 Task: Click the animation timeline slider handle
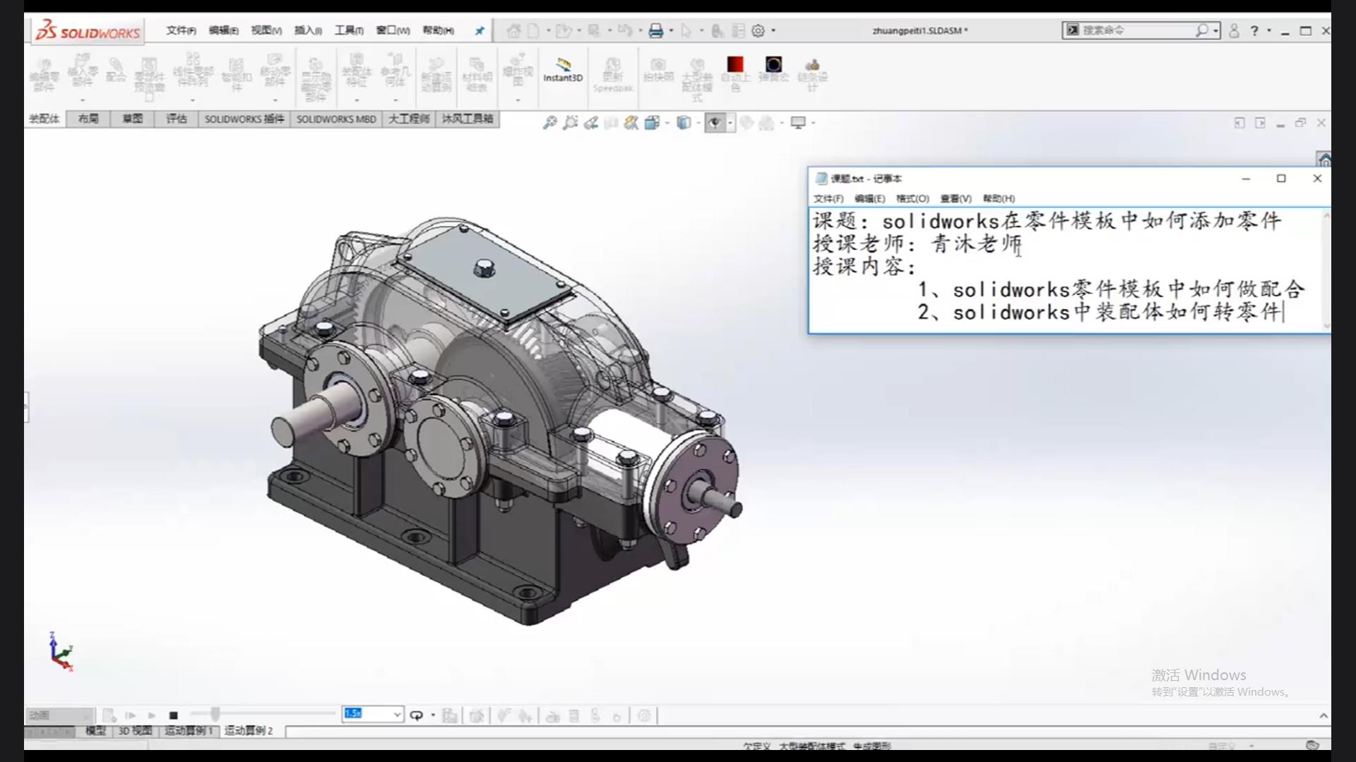(x=215, y=714)
